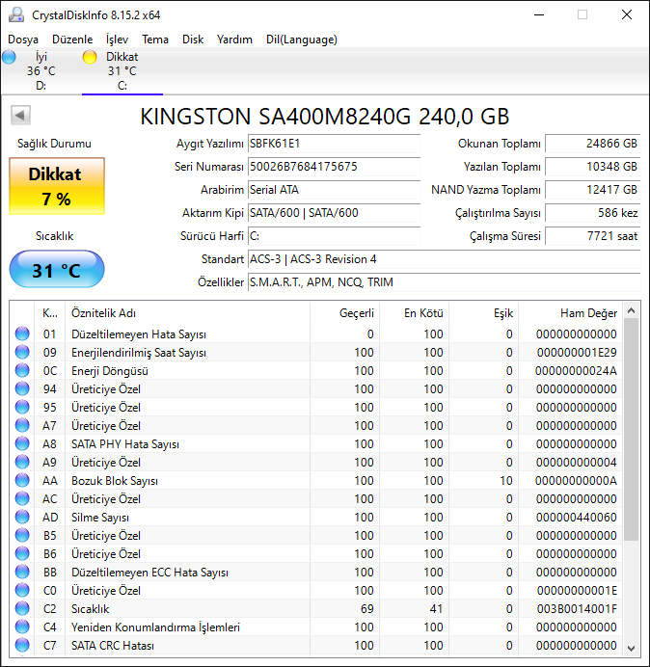Click status orb of row 01 Düzeltilemeyen Hata Sayısı

[x=22, y=333]
